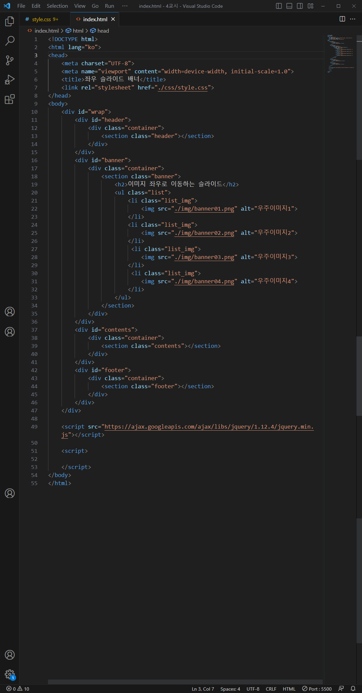Switch to the style.css tab
The image size is (362, 693).
tap(45, 19)
